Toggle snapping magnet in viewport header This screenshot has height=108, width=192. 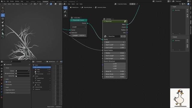[x=35, y=4]
